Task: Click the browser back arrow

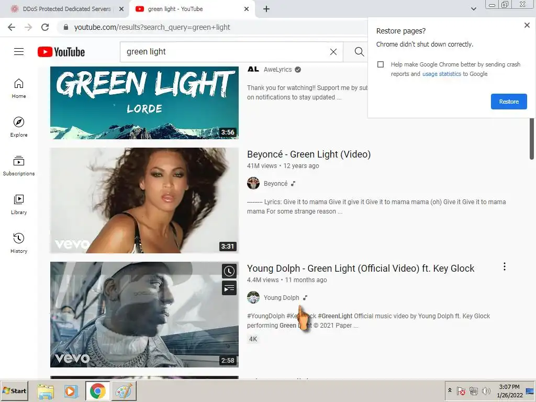Action: coord(12,27)
